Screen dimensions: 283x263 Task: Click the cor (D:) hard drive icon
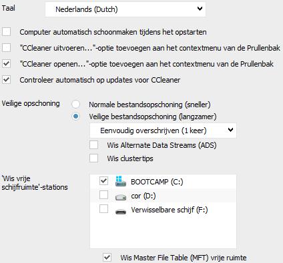click(121, 197)
